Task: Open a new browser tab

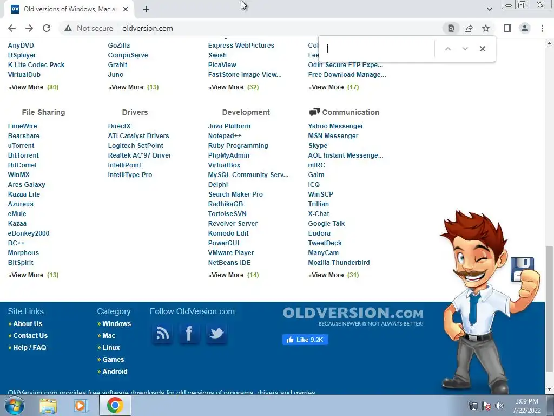Action: (x=146, y=9)
